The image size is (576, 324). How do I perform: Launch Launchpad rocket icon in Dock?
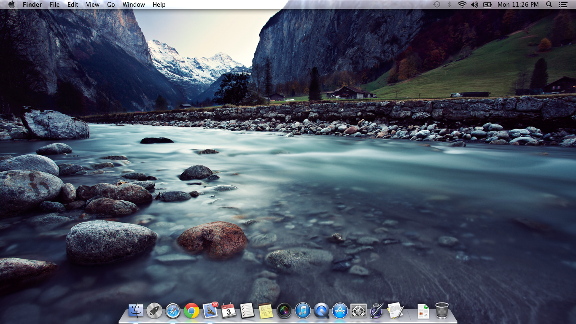click(154, 311)
